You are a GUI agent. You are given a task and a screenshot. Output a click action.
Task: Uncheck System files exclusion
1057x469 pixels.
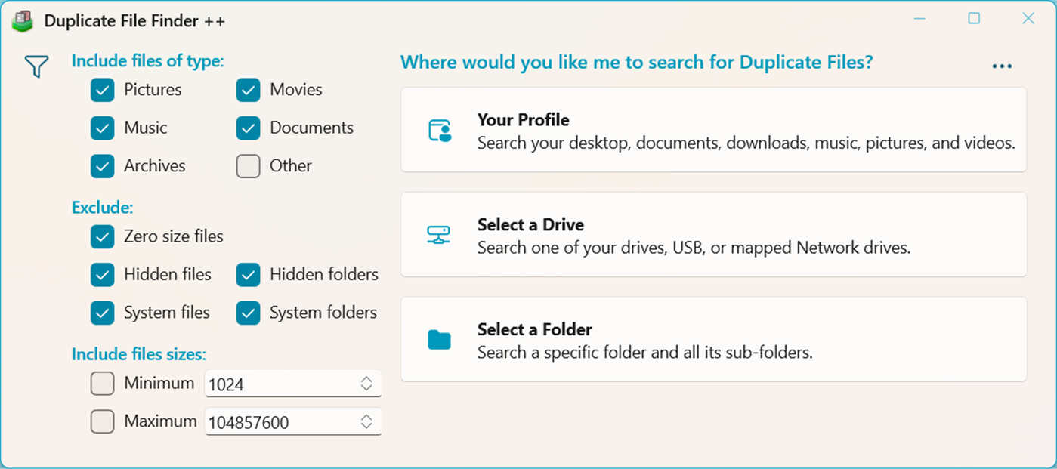click(x=102, y=313)
